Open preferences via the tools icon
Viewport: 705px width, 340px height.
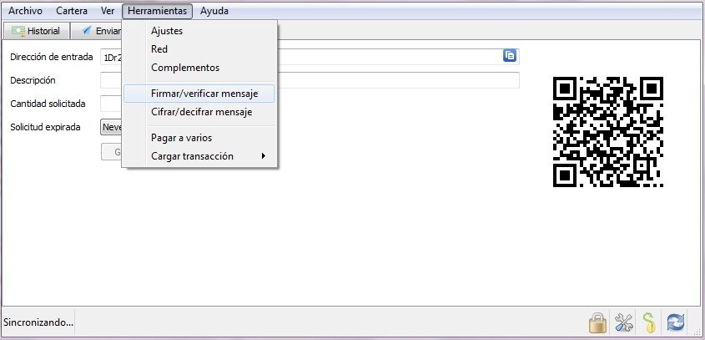tap(623, 322)
